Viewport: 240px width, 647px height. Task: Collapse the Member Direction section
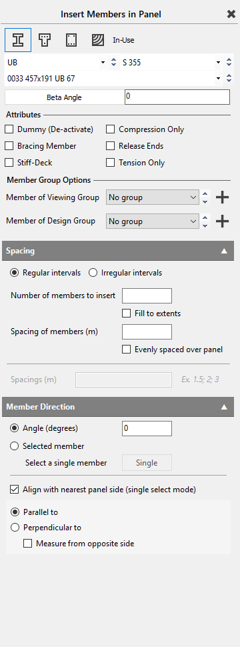click(x=224, y=407)
